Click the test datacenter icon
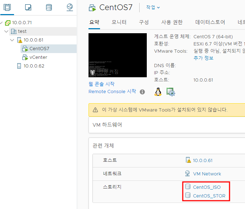 pyautogui.click(x=14, y=31)
